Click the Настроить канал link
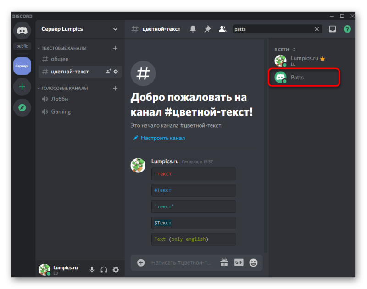Screen dimensions: 367x289 pyautogui.click(x=163, y=138)
